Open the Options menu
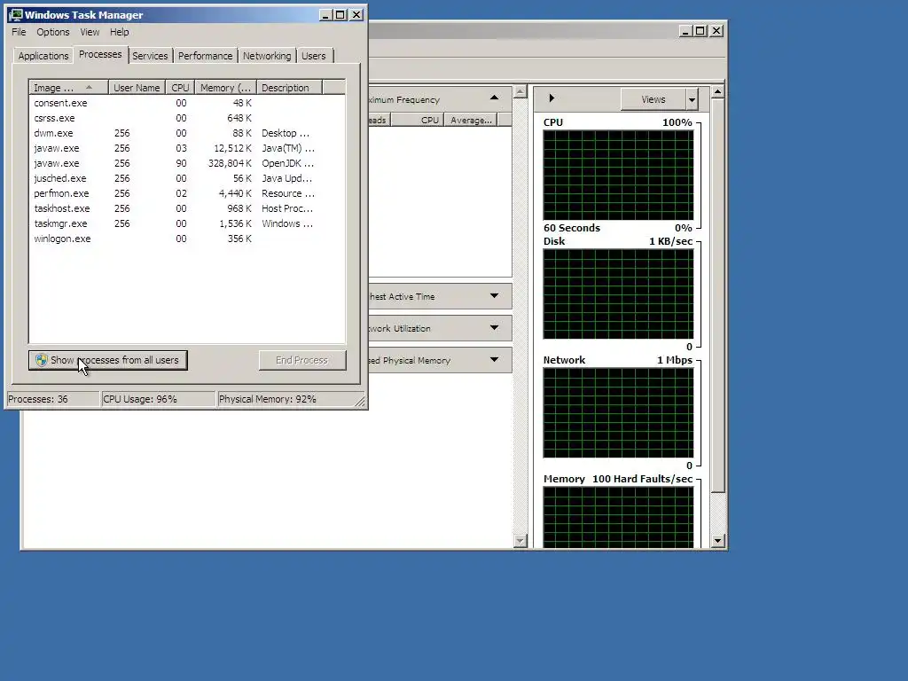This screenshot has height=681, width=908. pyautogui.click(x=52, y=32)
